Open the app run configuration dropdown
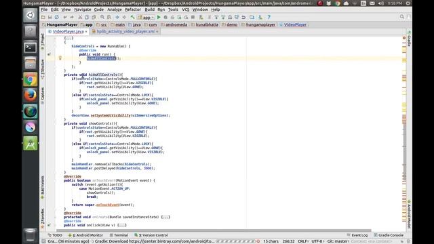434x244 pixels. click(146, 17)
